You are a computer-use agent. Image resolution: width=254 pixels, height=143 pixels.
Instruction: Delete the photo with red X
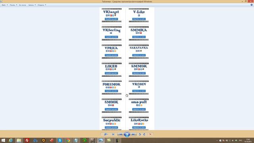pyautogui.click(x=150, y=134)
